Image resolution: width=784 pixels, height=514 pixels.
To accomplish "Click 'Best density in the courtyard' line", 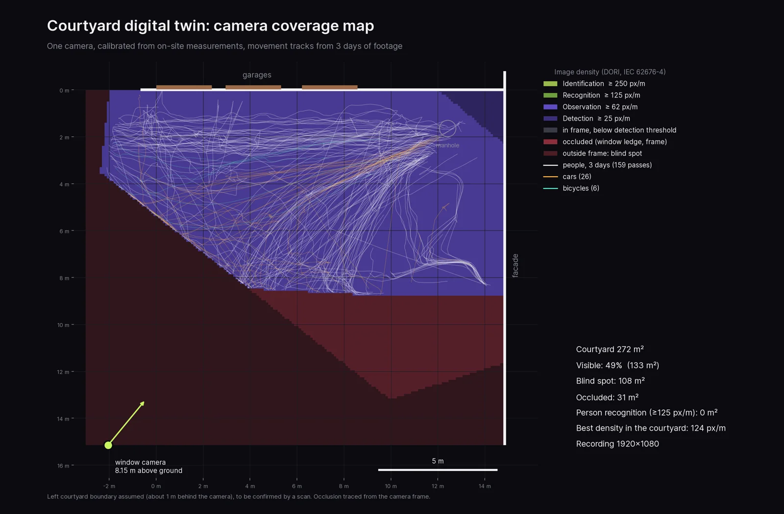I will [651, 428].
